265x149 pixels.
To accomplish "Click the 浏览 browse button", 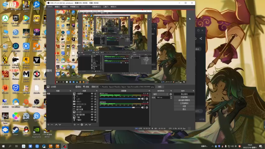I will tap(160, 87).
